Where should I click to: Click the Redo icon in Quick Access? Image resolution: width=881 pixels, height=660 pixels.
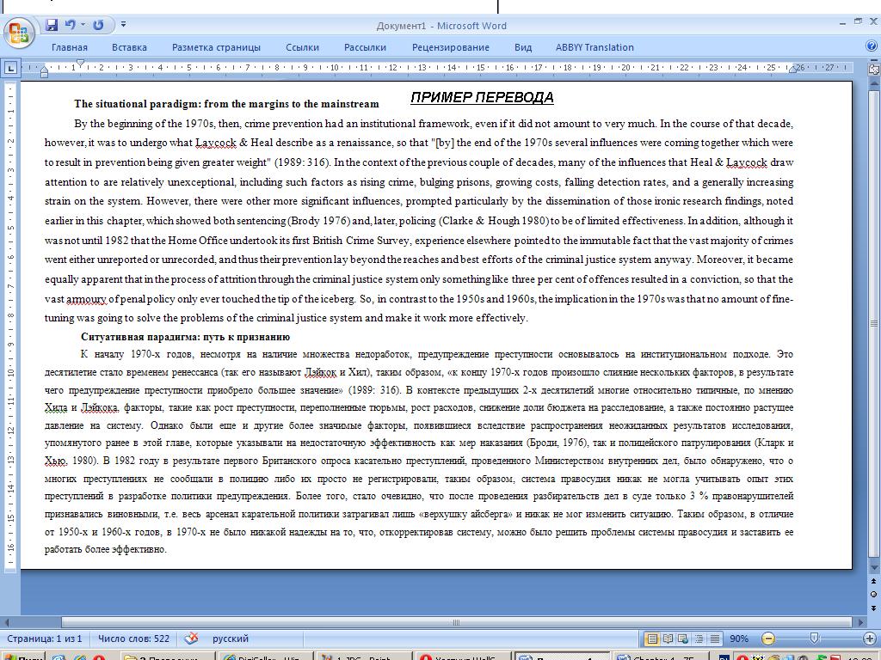pyautogui.click(x=98, y=25)
